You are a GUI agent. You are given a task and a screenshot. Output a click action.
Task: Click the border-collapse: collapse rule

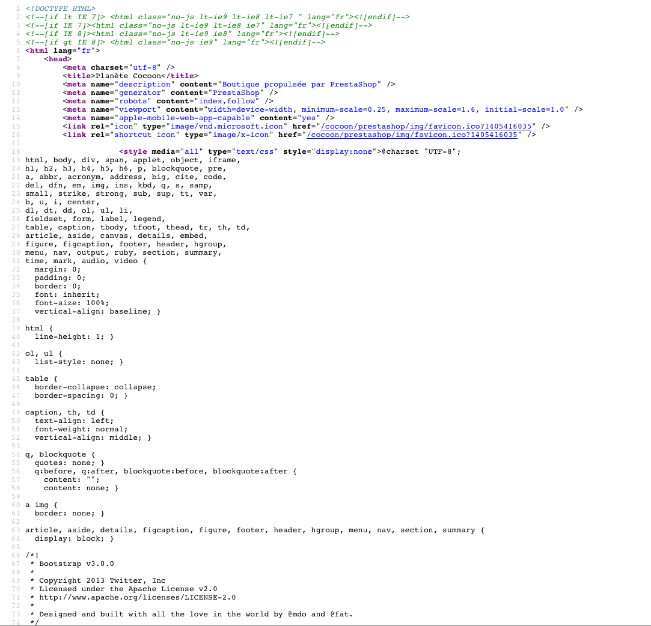click(96, 387)
